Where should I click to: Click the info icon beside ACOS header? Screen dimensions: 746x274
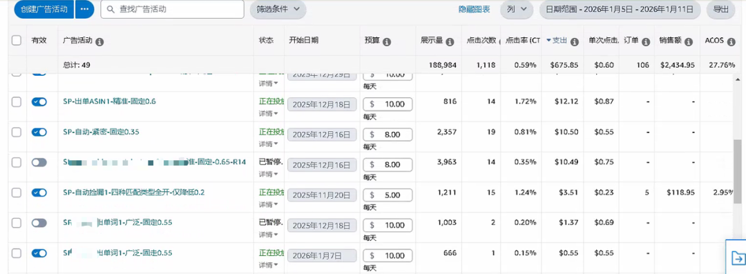pyautogui.click(x=731, y=41)
